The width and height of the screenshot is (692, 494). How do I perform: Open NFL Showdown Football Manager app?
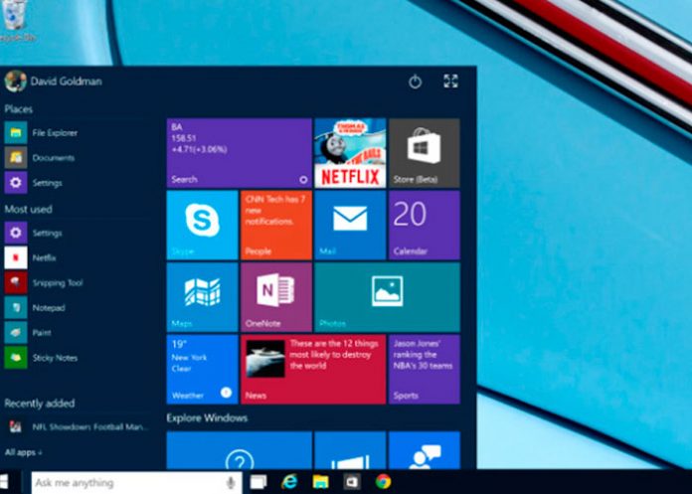pos(78,427)
